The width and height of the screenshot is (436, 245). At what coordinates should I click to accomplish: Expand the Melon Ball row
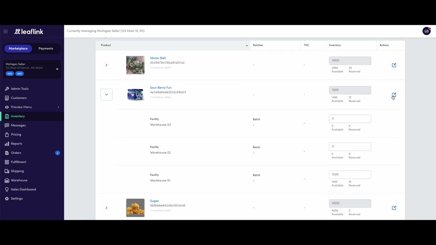click(106, 65)
